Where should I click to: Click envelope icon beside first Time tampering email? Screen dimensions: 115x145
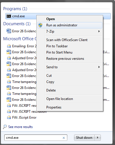click(9, 82)
